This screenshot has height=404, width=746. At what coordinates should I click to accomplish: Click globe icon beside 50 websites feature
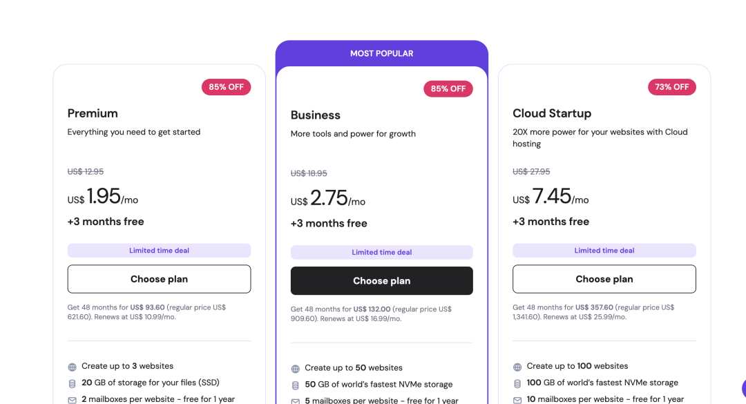point(296,369)
